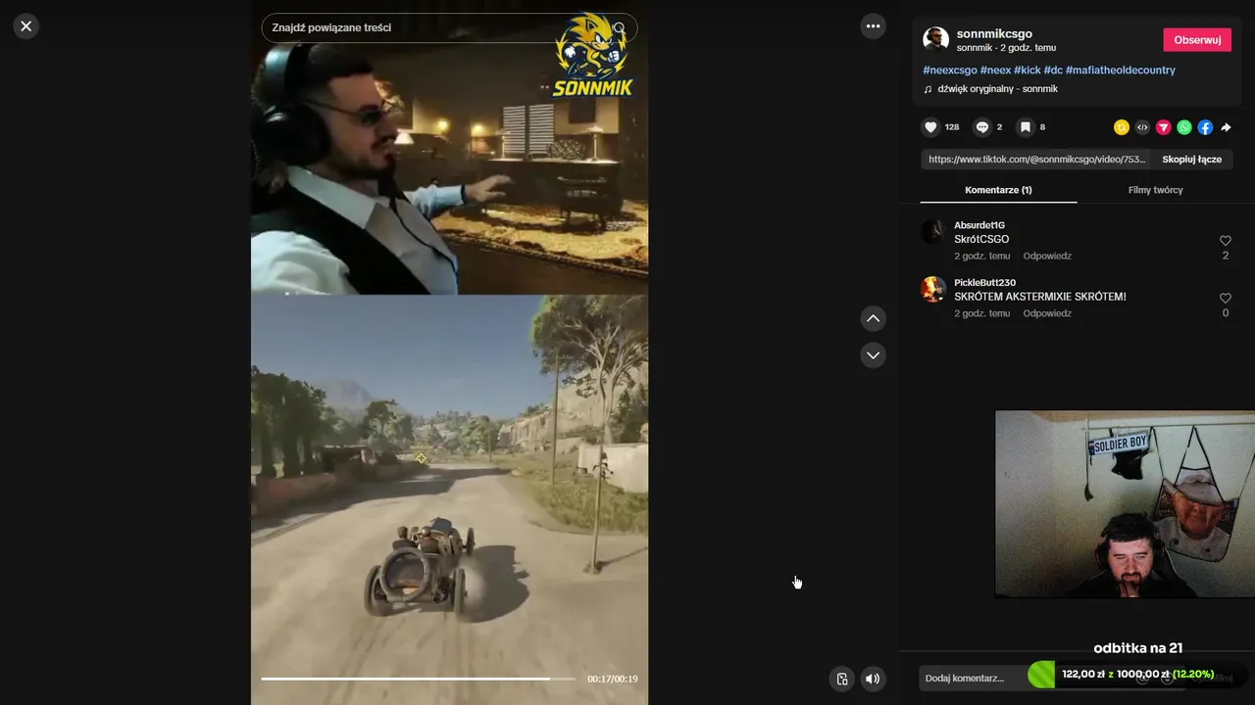Open hashtag #kick

(1027, 70)
